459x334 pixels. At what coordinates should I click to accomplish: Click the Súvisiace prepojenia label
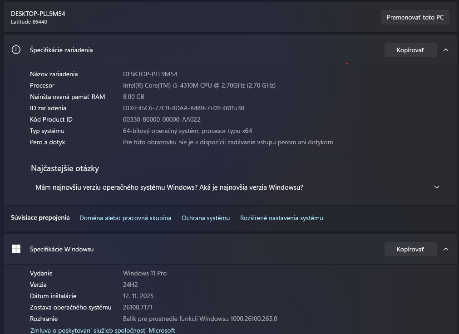pos(40,217)
